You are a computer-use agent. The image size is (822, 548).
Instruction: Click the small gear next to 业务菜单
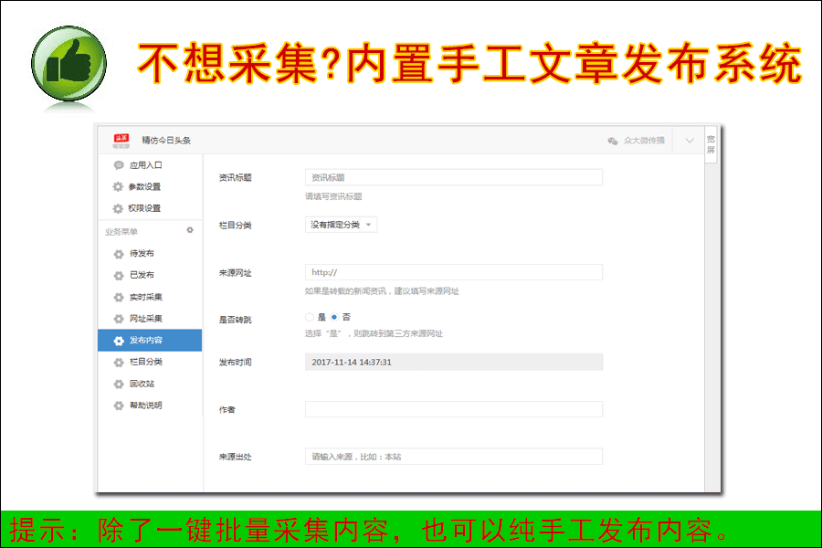(190, 230)
